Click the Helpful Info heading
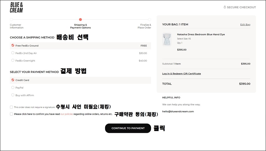The width and height of the screenshot is (266, 151). click(171, 98)
